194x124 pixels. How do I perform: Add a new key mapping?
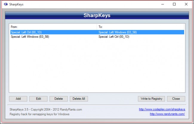click(18, 99)
